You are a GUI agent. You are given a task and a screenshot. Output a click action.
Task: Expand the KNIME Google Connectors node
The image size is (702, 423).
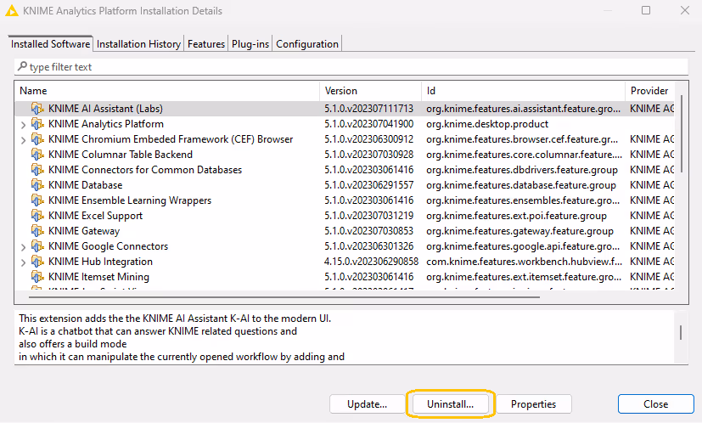click(23, 246)
